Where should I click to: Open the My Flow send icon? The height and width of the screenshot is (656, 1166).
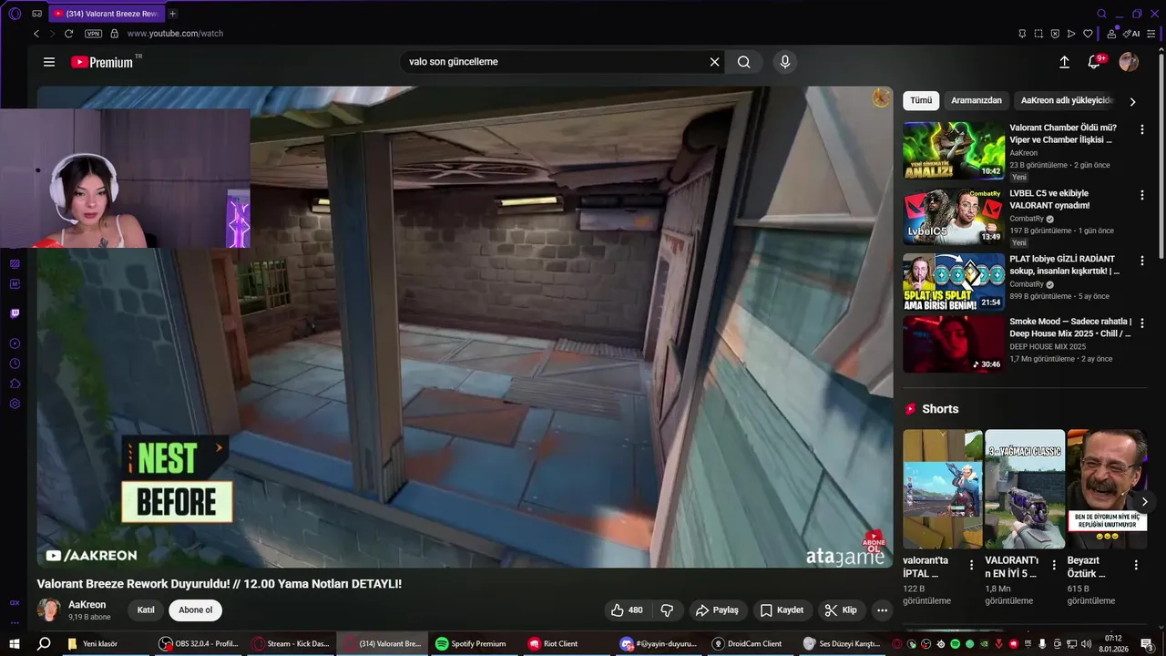(1071, 34)
